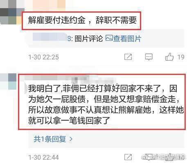Click the 1-30 22:44 timestamp
The height and width of the screenshot is (163, 187).
coord(44,157)
